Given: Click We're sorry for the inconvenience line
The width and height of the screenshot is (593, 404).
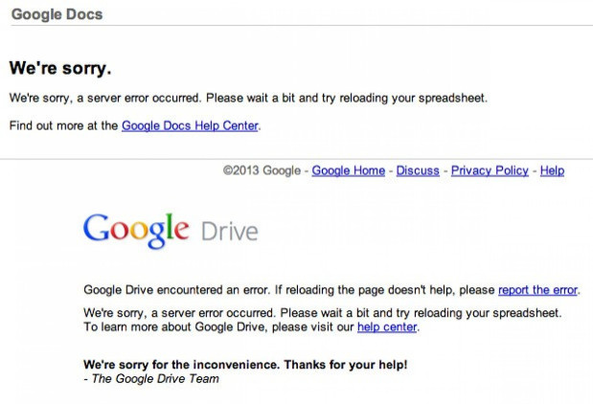Looking at the screenshot, I should (245, 365).
